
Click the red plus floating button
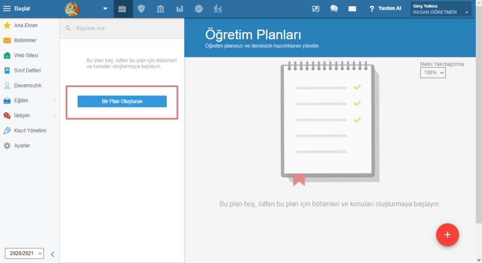(447, 235)
